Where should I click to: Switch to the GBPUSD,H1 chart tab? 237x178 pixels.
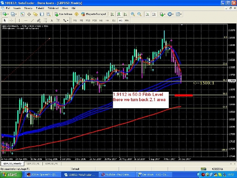coord(33,164)
